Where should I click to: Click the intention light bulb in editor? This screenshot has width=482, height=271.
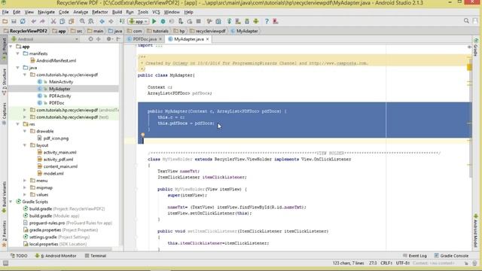pyautogui.click(x=142, y=135)
